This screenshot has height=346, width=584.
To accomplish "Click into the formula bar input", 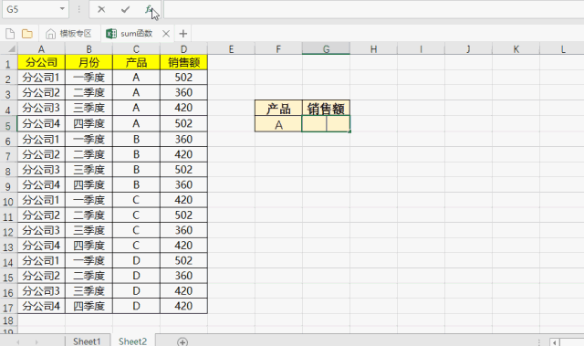I will pos(373,9).
